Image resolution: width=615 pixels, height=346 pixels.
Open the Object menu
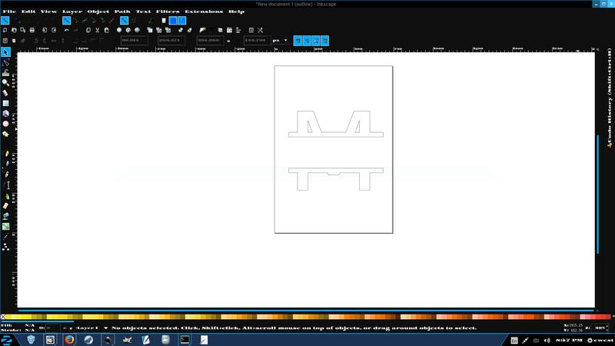tap(98, 12)
